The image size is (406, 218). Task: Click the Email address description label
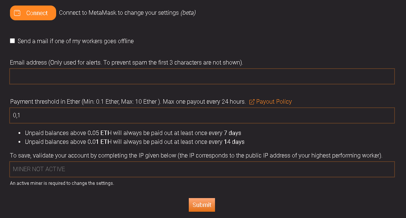click(x=126, y=63)
